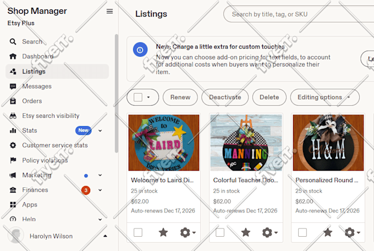Screen dimensions: 374x251
Task: Check the Welcome to Laird listing checkbox
Action: coord(138,232)
